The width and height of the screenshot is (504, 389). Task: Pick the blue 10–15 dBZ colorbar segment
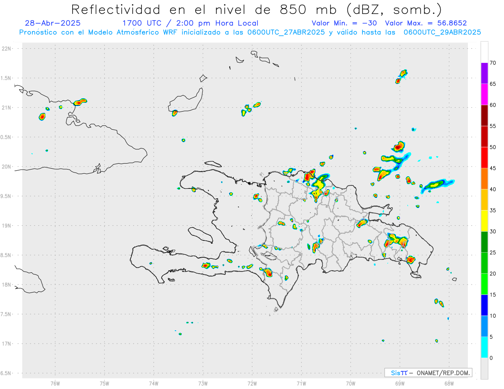pyautogui.click(x=484, y=305)
